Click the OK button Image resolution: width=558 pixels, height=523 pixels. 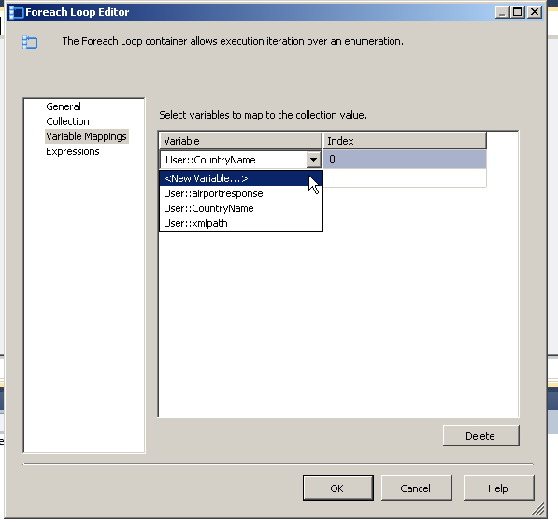pyautogui.click(x=337, y=488)
